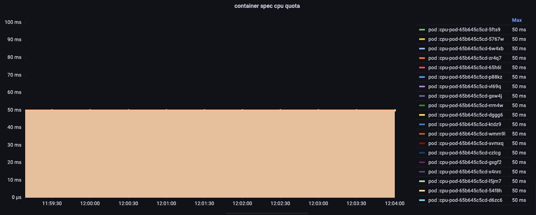Click the 50 ms Max value for pod d6zc6
536x215 pixels.
click(519, 200)
